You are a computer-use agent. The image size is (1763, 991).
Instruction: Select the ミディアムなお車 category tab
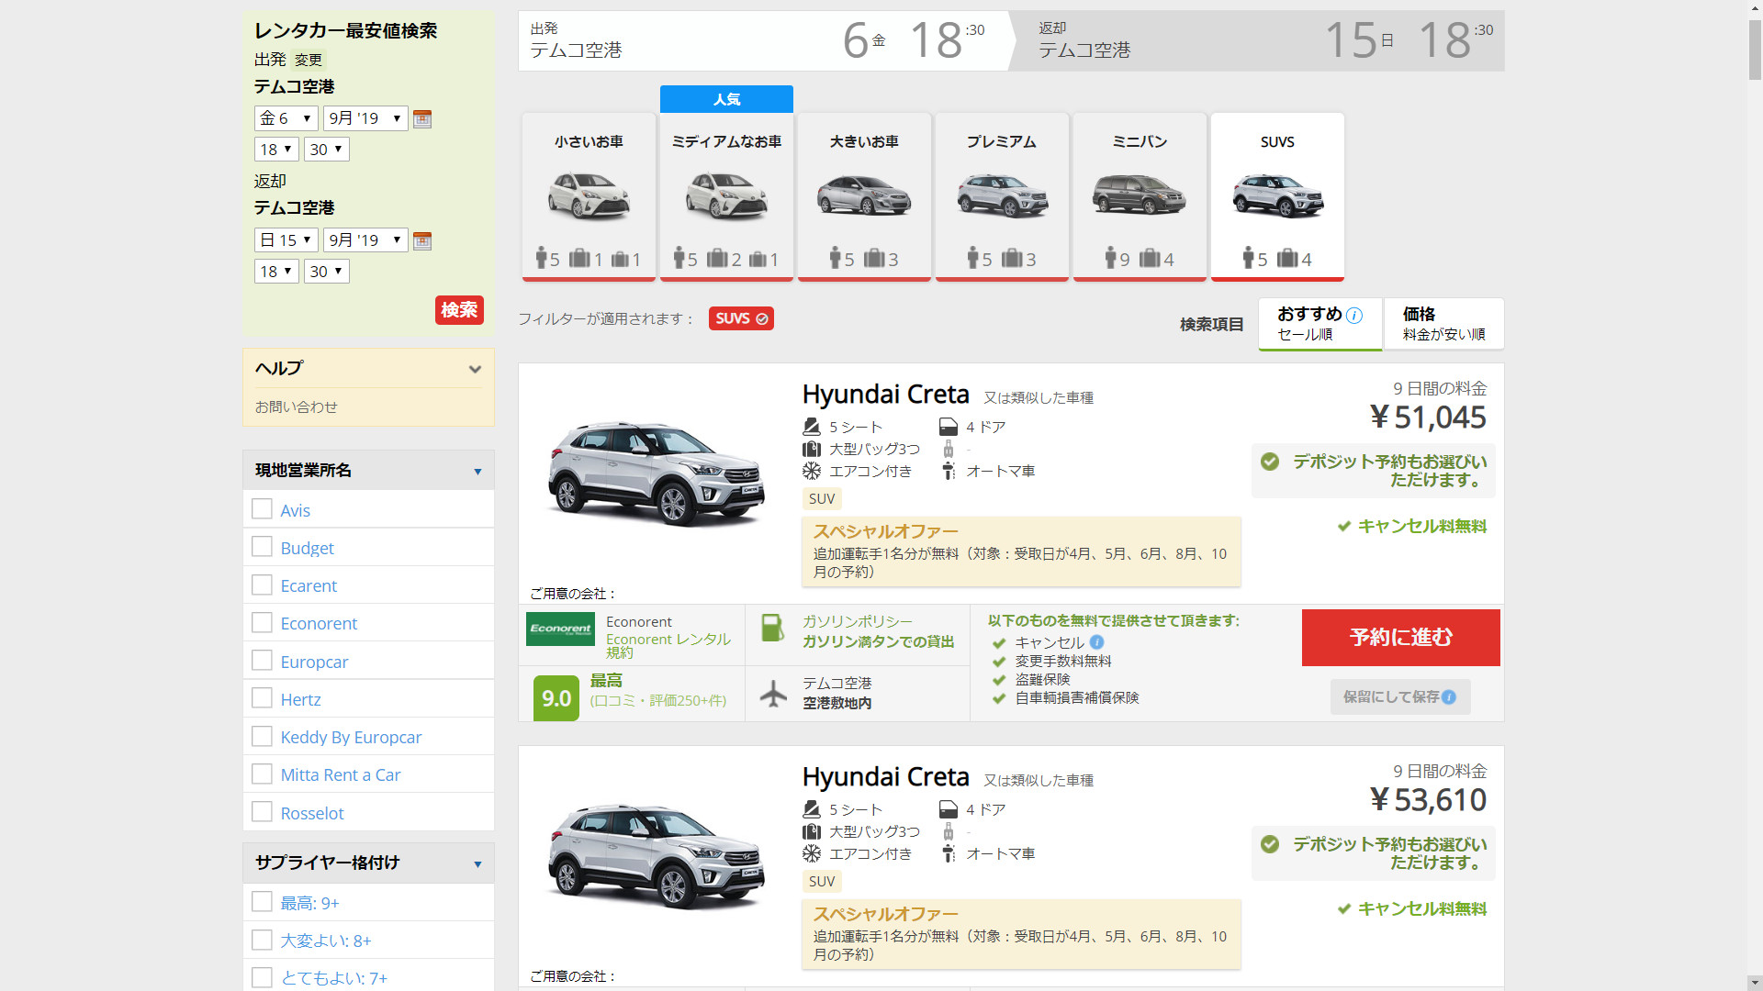click(725, 196)
